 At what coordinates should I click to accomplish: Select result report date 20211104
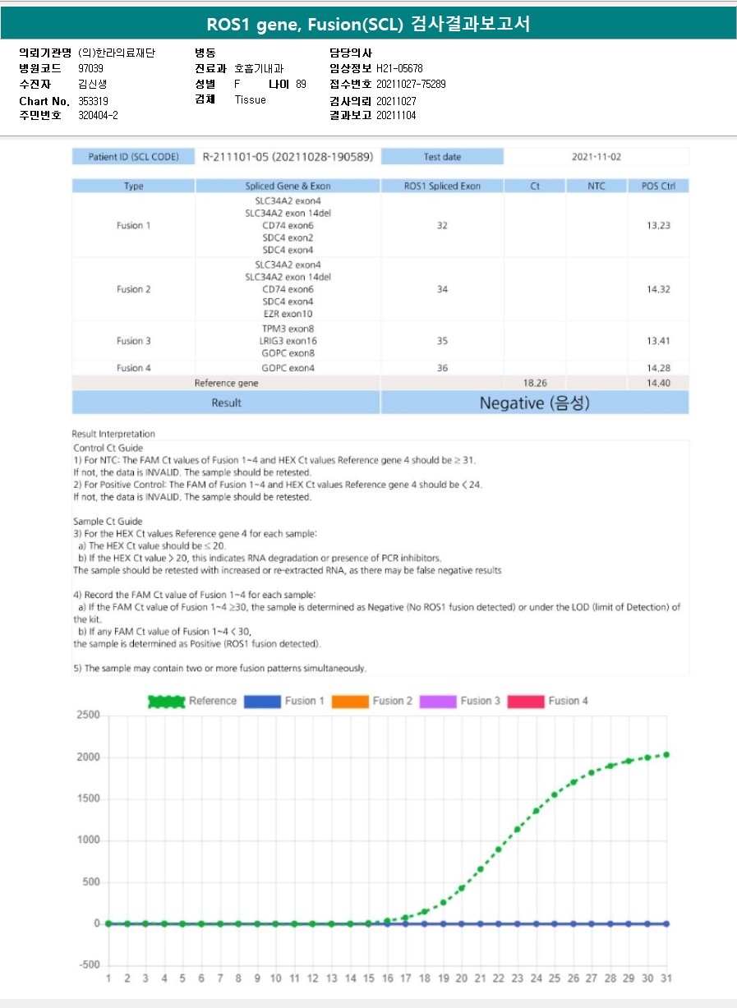tap(396, 116)
